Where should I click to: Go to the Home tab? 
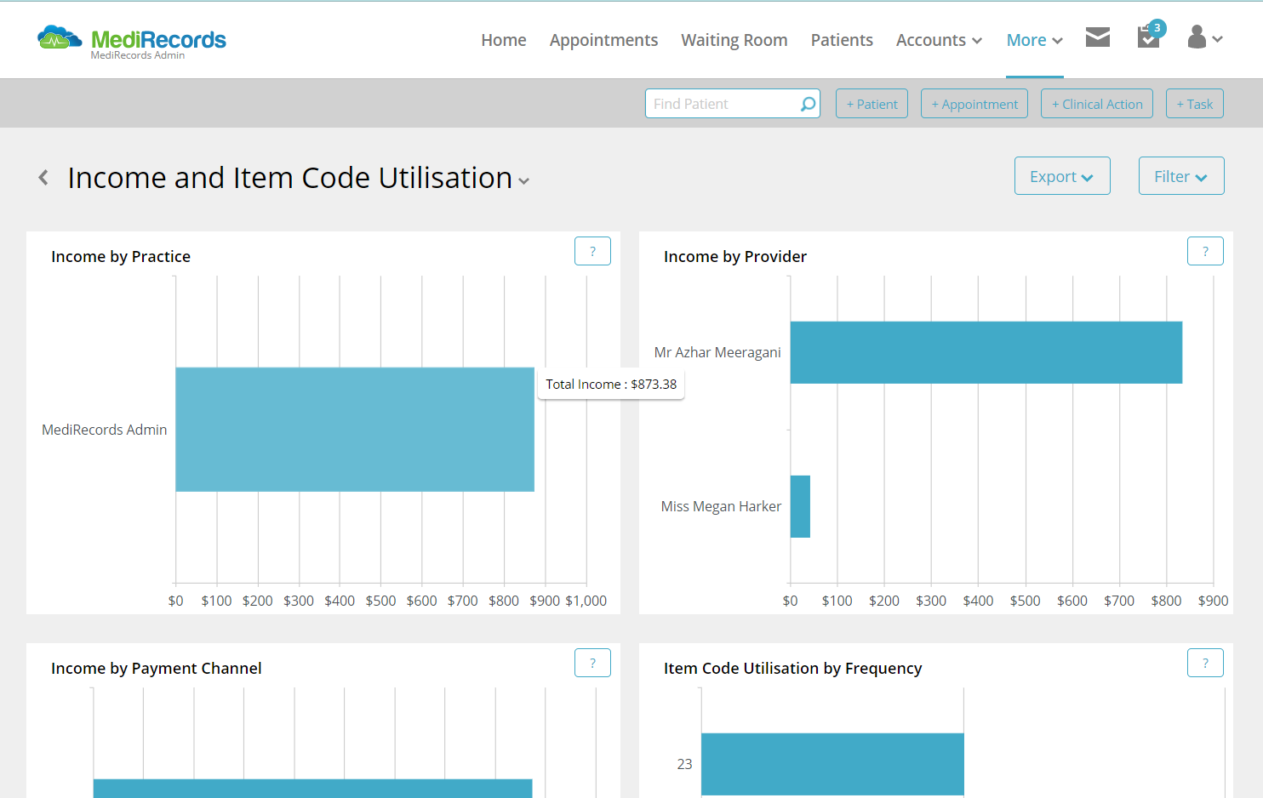[504, 40]
